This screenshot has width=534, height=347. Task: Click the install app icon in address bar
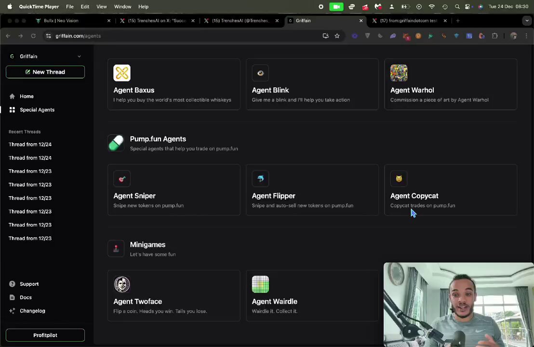point(326,36)
